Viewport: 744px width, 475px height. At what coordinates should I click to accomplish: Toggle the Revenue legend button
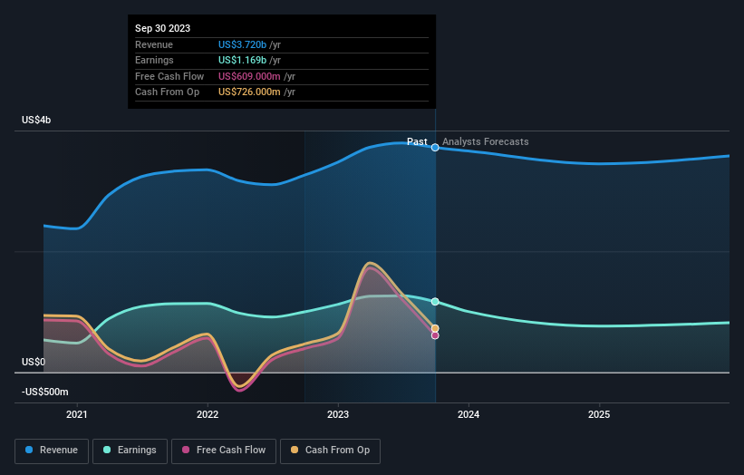point(52,451)
